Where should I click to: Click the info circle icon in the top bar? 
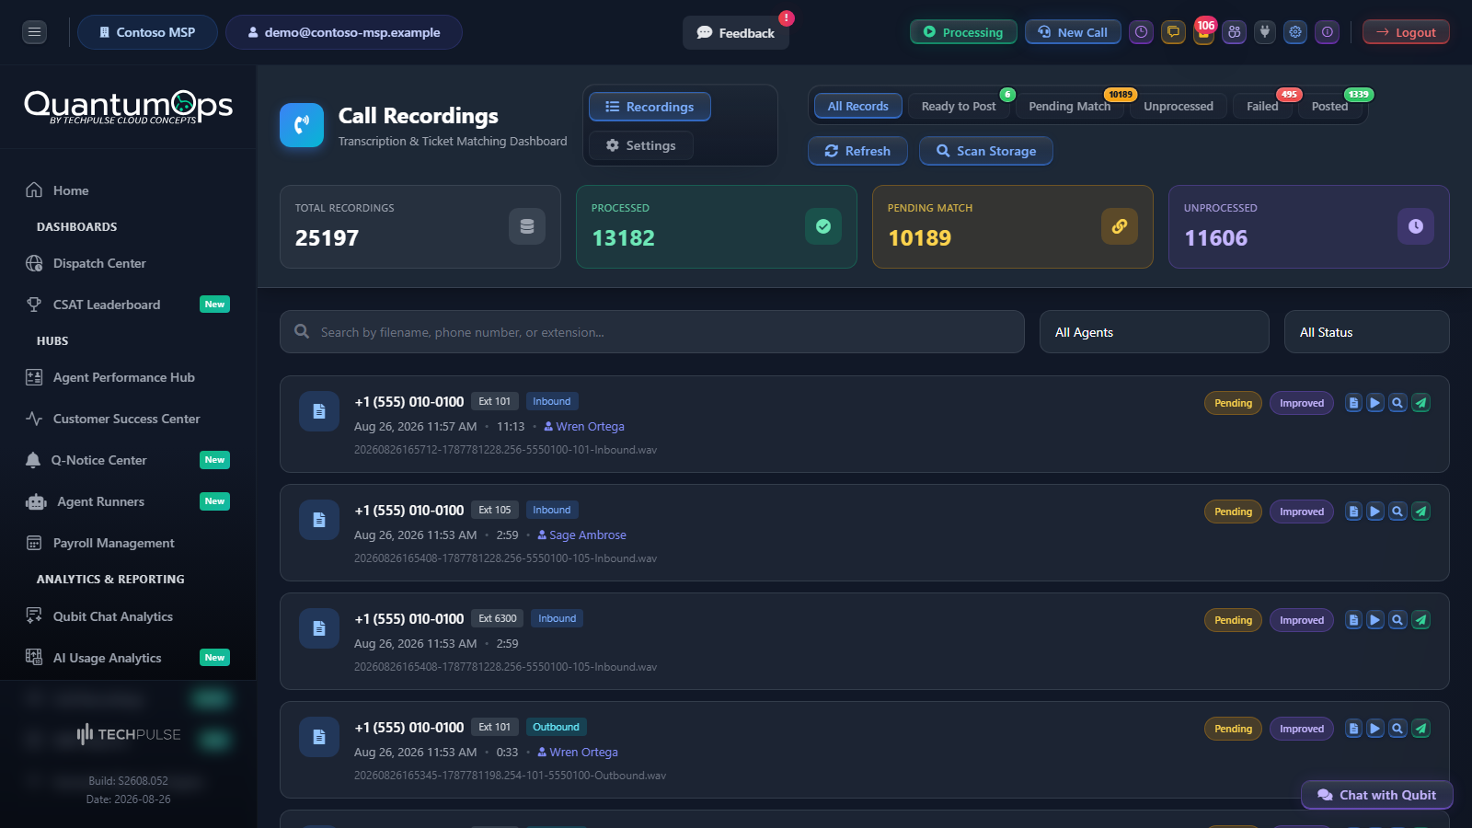1327,32
